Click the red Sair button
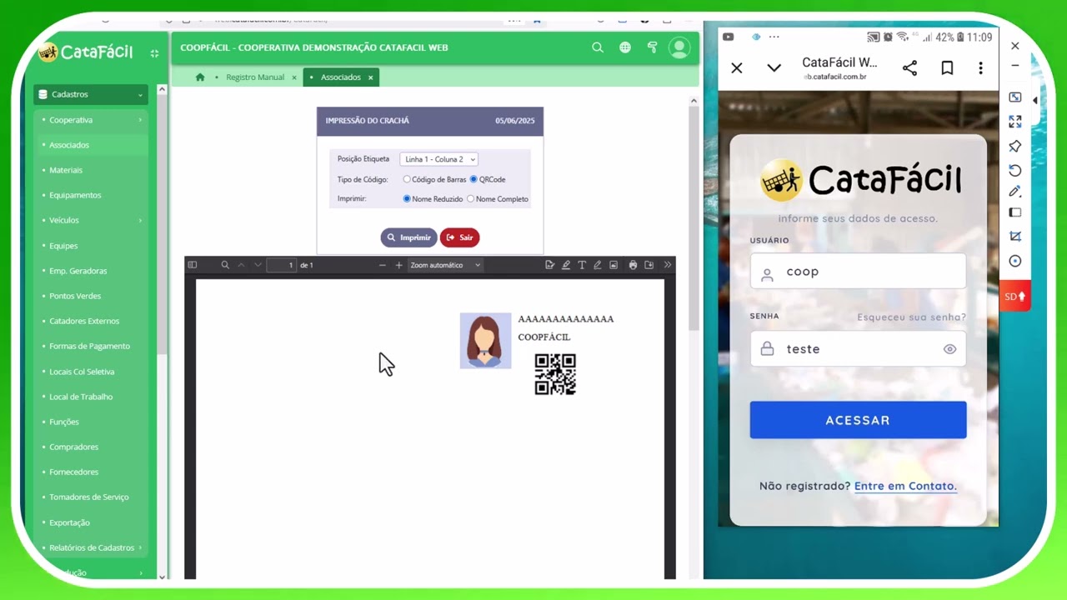Viewport: 1067px width, 600px height. tap(459, 237)
